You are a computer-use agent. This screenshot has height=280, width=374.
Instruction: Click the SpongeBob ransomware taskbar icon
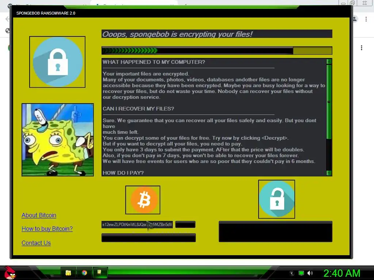[x=100, y=273]
